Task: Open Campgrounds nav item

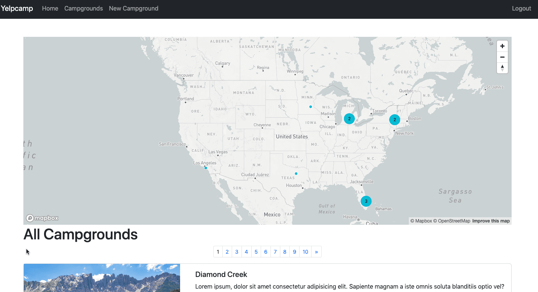Action: click(x=84, y=9)
